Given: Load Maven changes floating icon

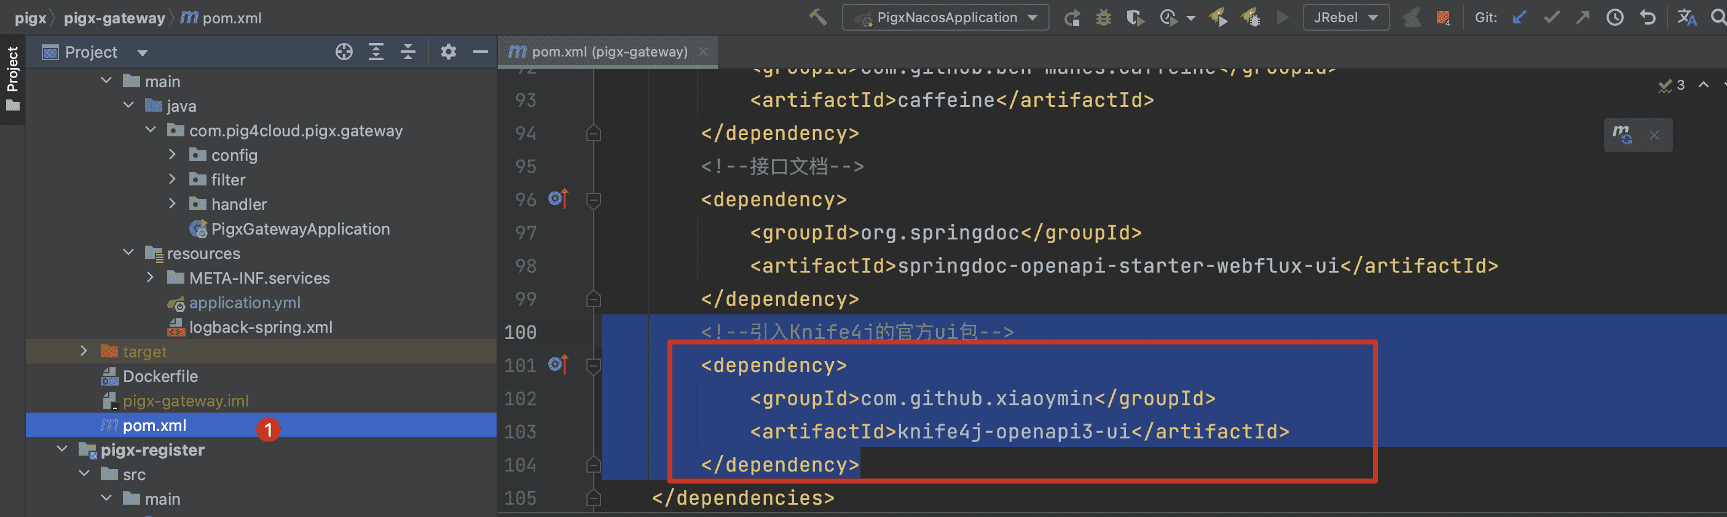Looking at the screenshot, I should tap(1623, 135).
